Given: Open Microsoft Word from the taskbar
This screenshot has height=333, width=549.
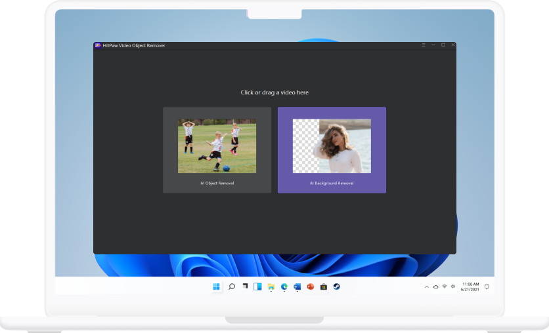Looking at the screenshot, I should pyautogui.click(x=297, y=286).
